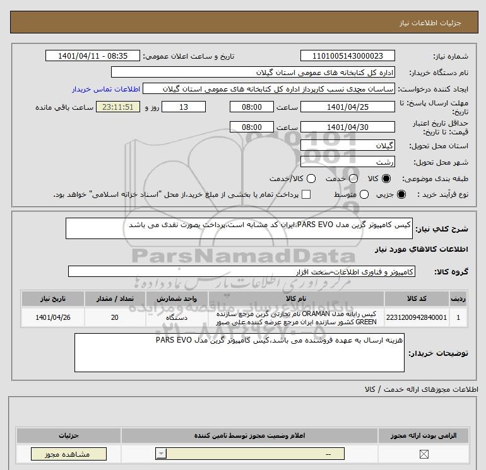
Task: Click the واحد شمارش column header
Action: point(177,298)
